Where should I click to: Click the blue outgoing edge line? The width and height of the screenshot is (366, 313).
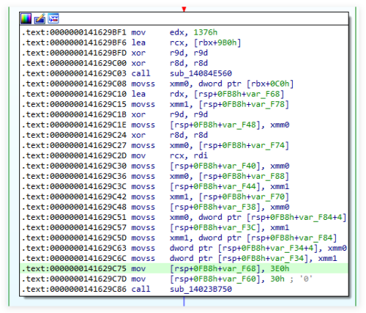(x=184, y=301)
